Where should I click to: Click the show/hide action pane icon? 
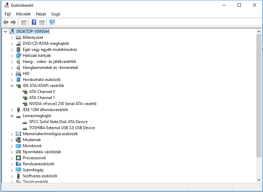42,22
